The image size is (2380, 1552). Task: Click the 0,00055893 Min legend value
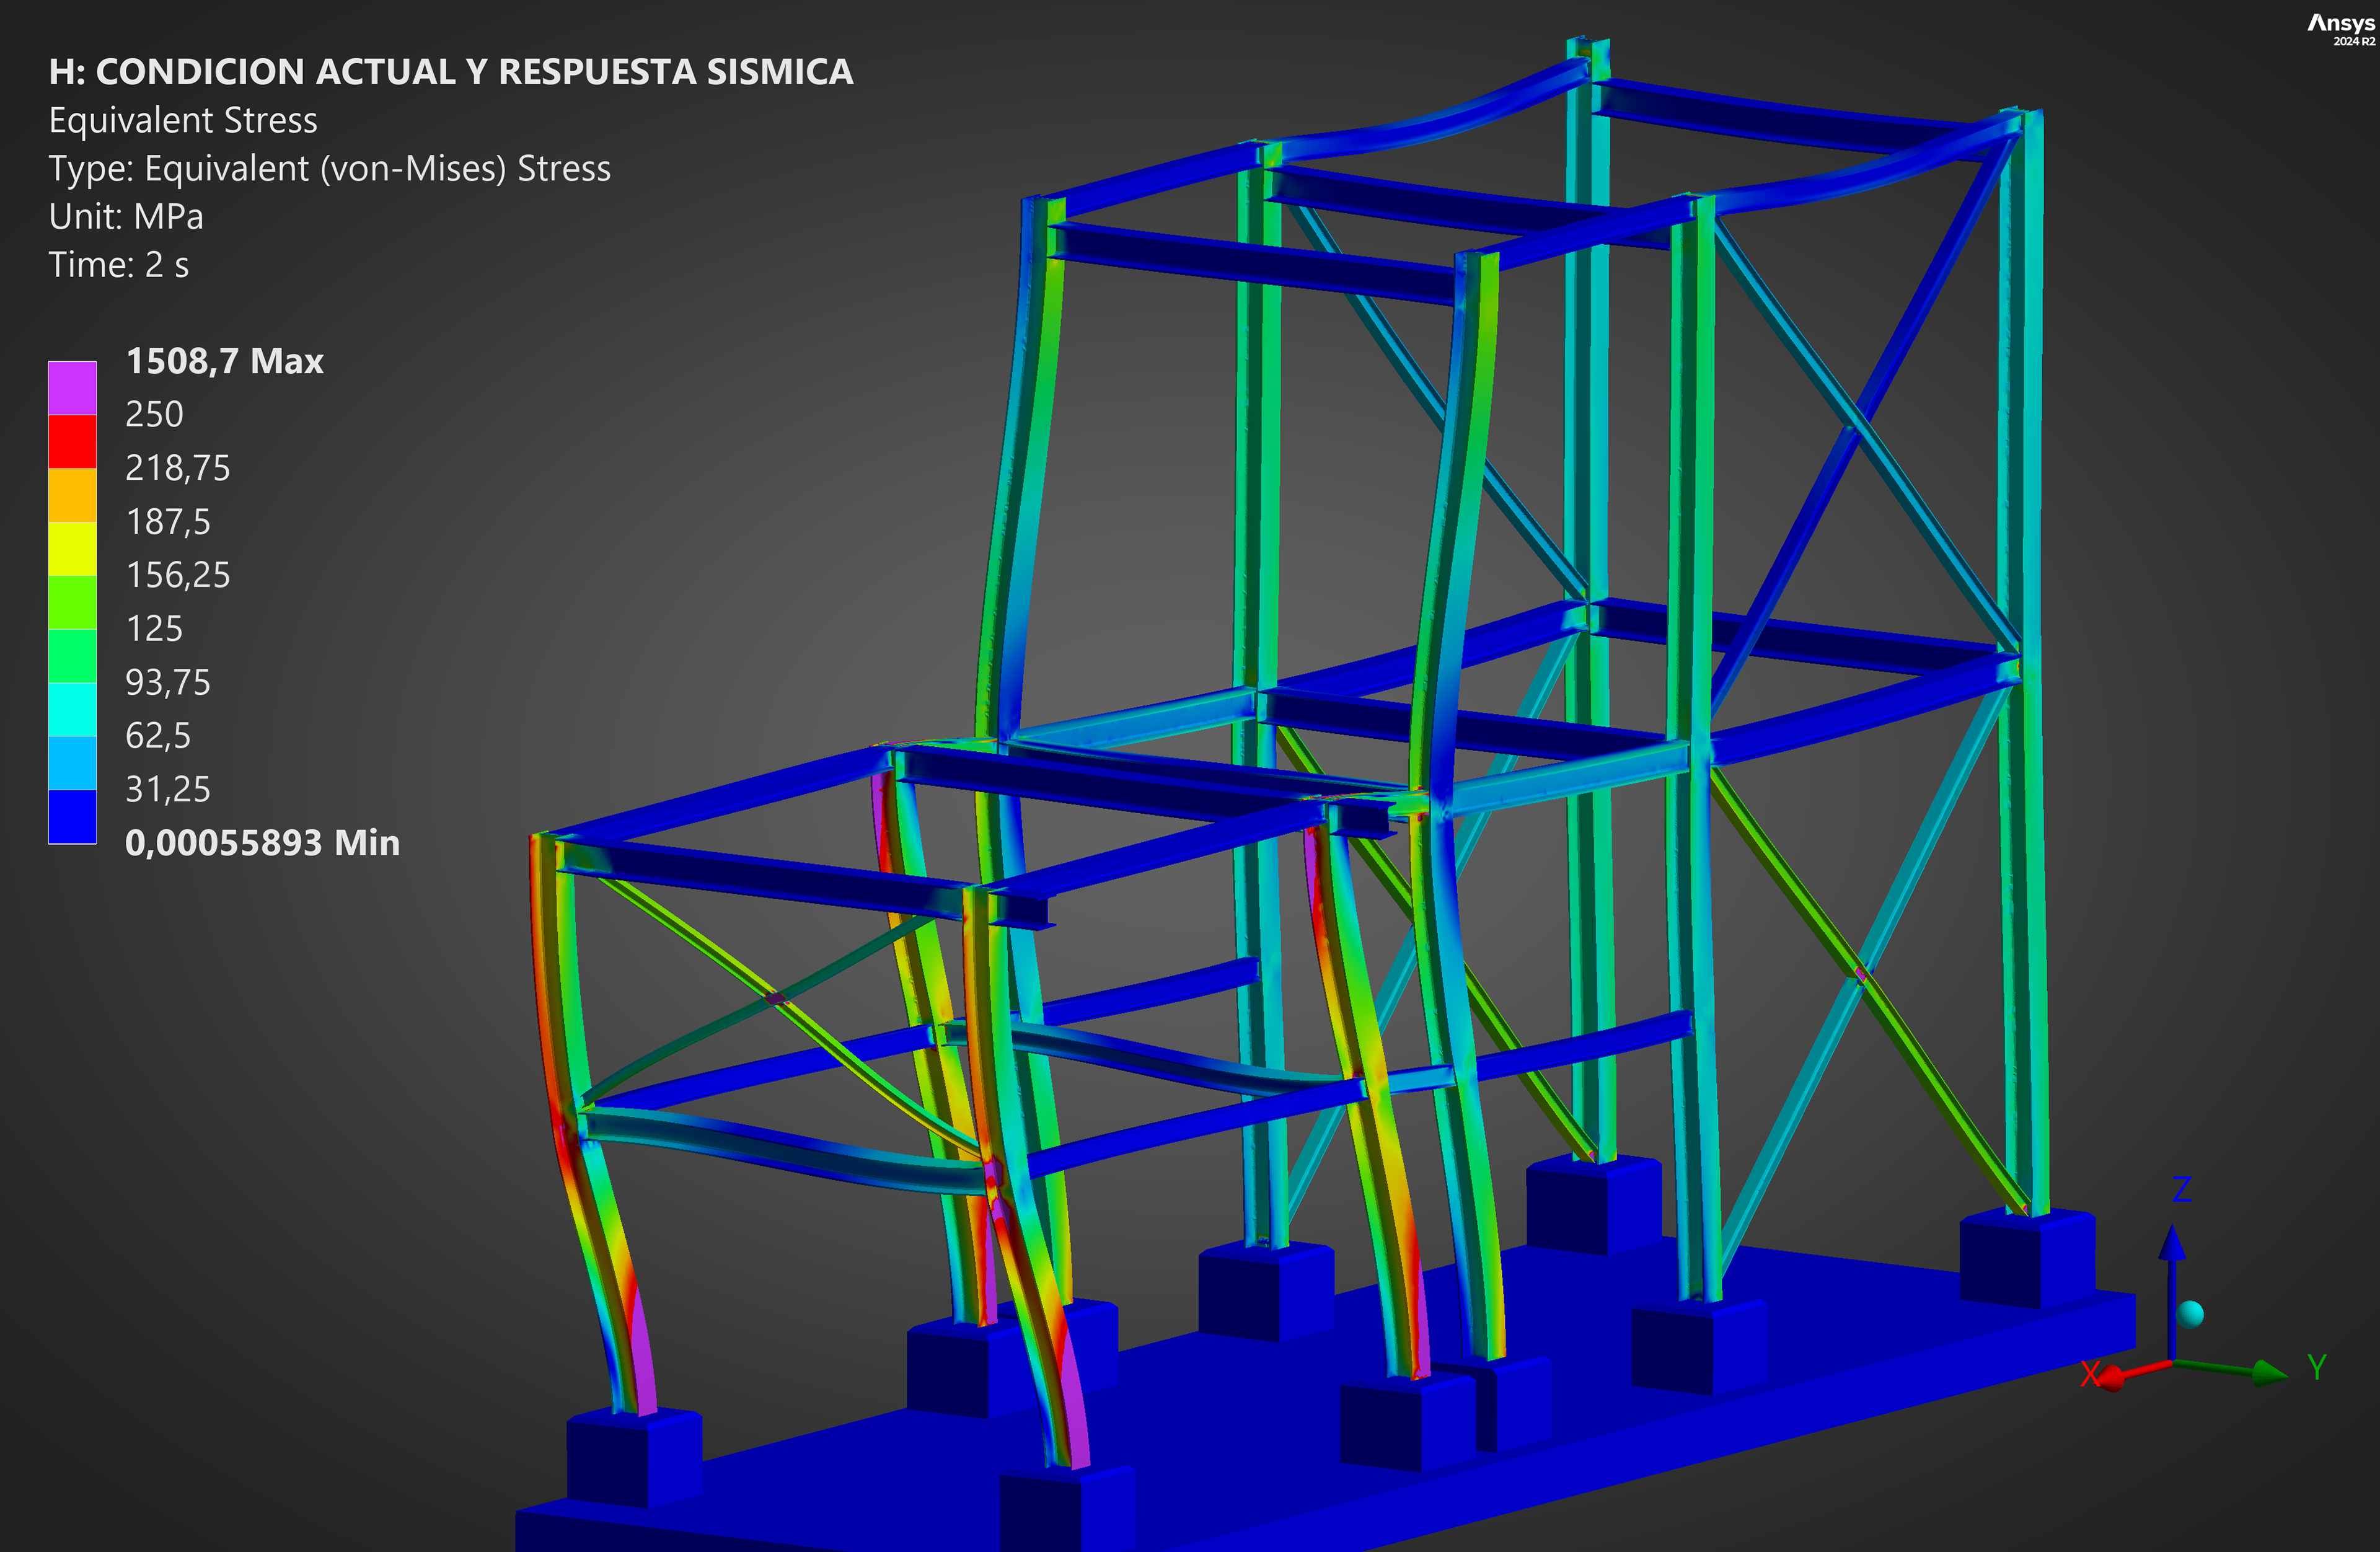click(262, 843)
